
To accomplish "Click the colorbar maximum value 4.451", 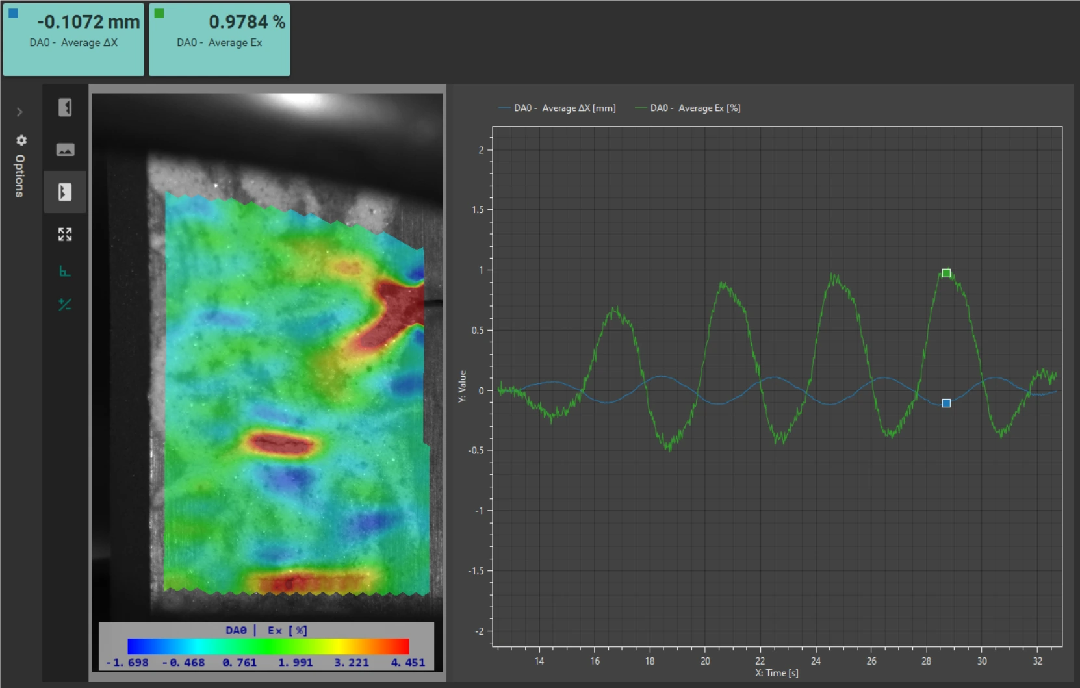I will click(x=408, y=663).
